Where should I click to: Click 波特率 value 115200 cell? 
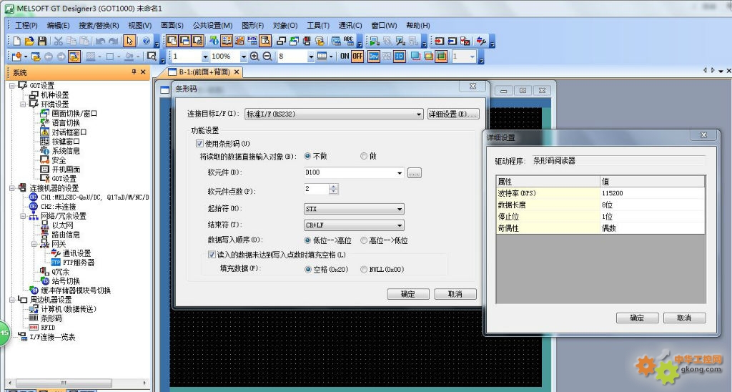pyautogui.click(x=652, y=193)
